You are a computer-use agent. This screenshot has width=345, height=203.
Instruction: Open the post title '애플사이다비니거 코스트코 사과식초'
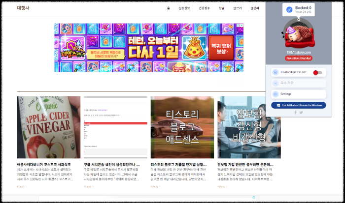pyautogui.click(x=44, y=164)
